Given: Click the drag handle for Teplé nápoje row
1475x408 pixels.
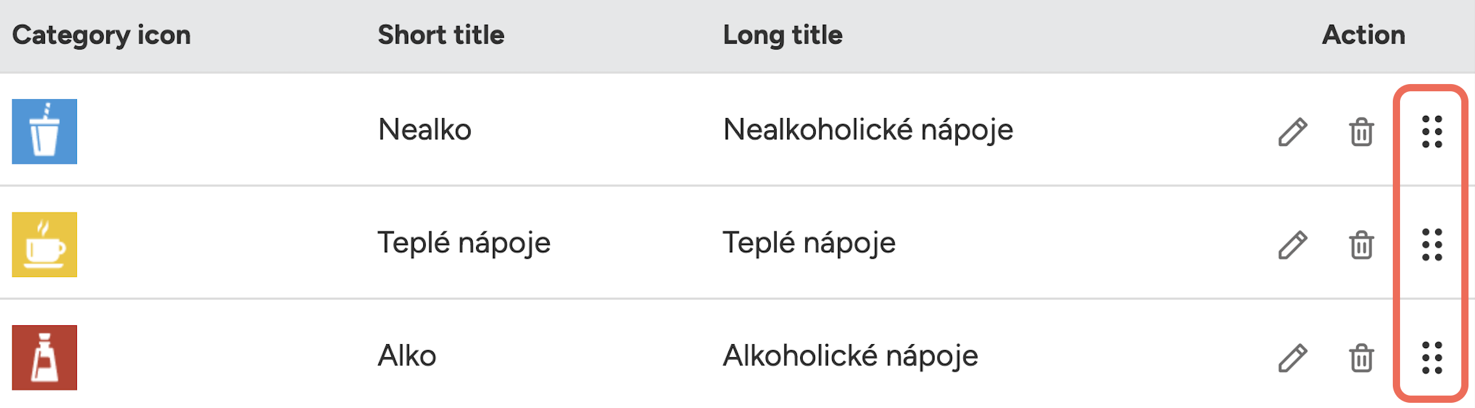Looking at the screenshot, I should pos(1432,245).
